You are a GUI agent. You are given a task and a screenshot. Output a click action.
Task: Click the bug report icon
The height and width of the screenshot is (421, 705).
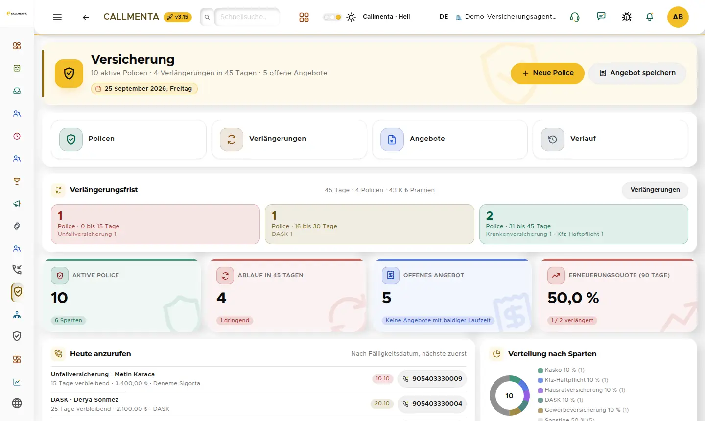[627, 17]
